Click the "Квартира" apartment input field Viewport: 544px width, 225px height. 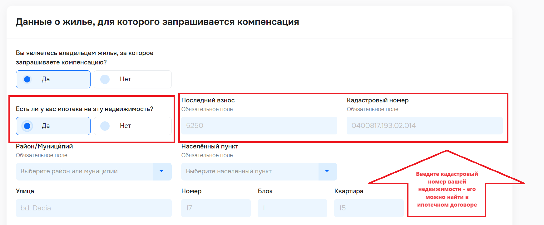pos(369,208)
